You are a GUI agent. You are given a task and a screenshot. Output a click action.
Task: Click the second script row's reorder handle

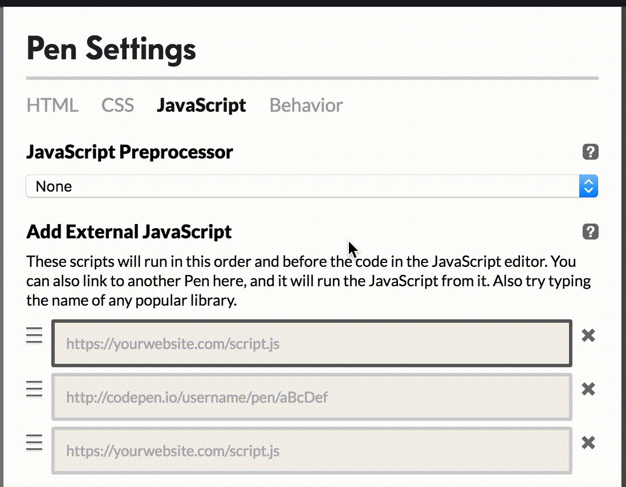coord(34,389)
